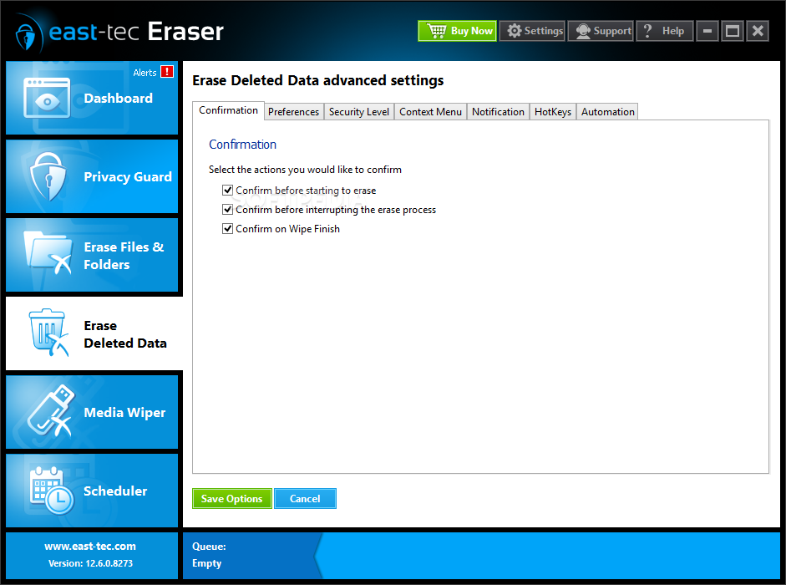Image resolution: width=786 pixels, height=585 pixels.
Task: Select the Confirmation tab
Action: pyautogui.click(x=229, y=110)
